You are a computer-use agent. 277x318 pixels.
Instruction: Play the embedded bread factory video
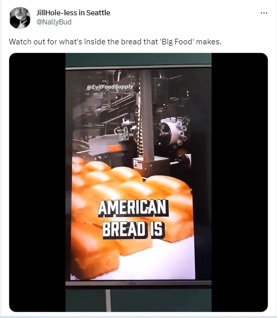point(138,182)
